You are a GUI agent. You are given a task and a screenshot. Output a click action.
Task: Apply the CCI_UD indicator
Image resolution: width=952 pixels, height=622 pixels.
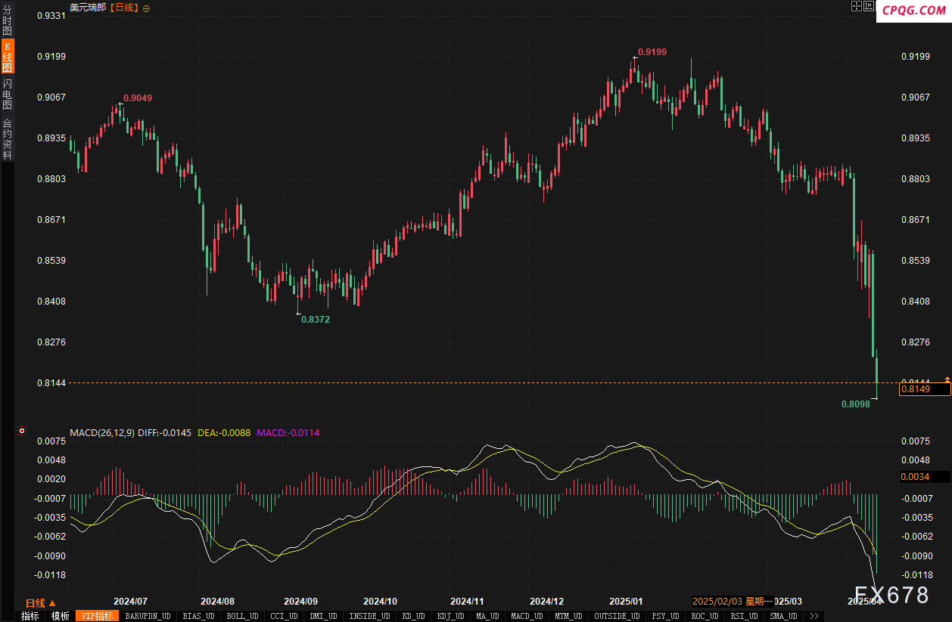click(x=284, y=616)
